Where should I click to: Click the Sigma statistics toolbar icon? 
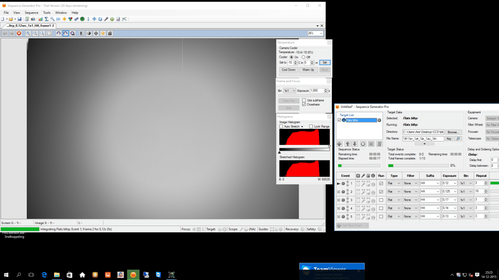46,19
